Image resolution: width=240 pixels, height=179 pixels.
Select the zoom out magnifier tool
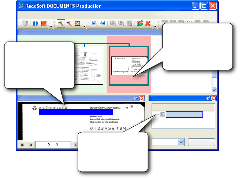(x=69, y=23)
